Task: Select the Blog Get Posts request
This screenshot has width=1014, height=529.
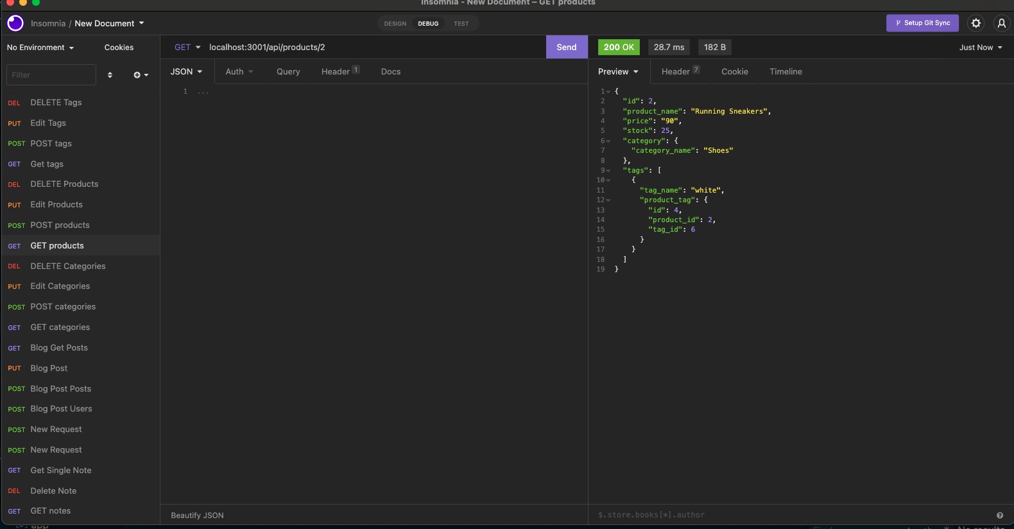Action: coord(80,348)
